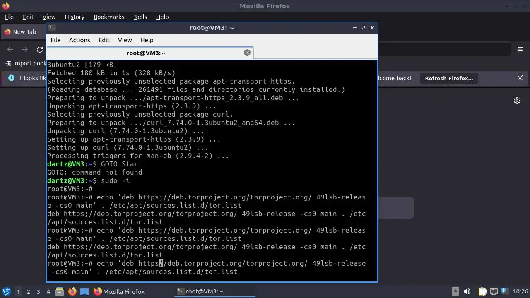Switch to workspace 4
The height and width of the screenshot is (298, 530).
click(x=48, y=292)
